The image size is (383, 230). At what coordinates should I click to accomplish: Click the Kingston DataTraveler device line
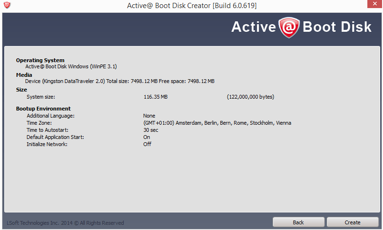click(x=120, y=81)
